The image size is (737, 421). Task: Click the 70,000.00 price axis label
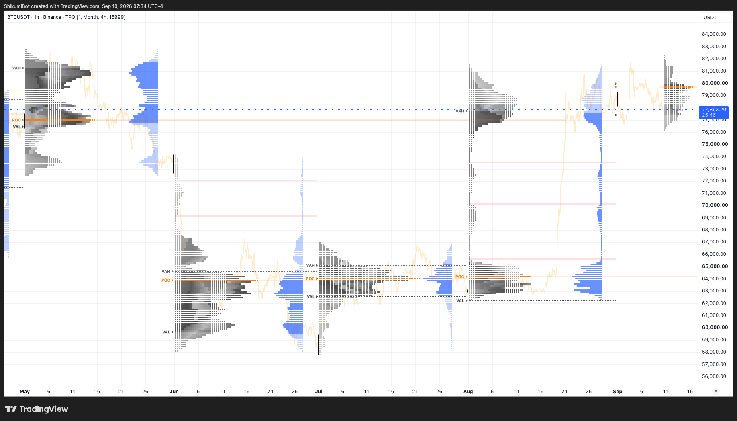[715, 205]
